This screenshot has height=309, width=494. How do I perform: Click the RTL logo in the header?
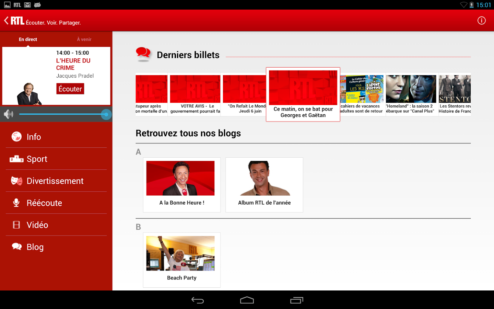pos(17,21)
